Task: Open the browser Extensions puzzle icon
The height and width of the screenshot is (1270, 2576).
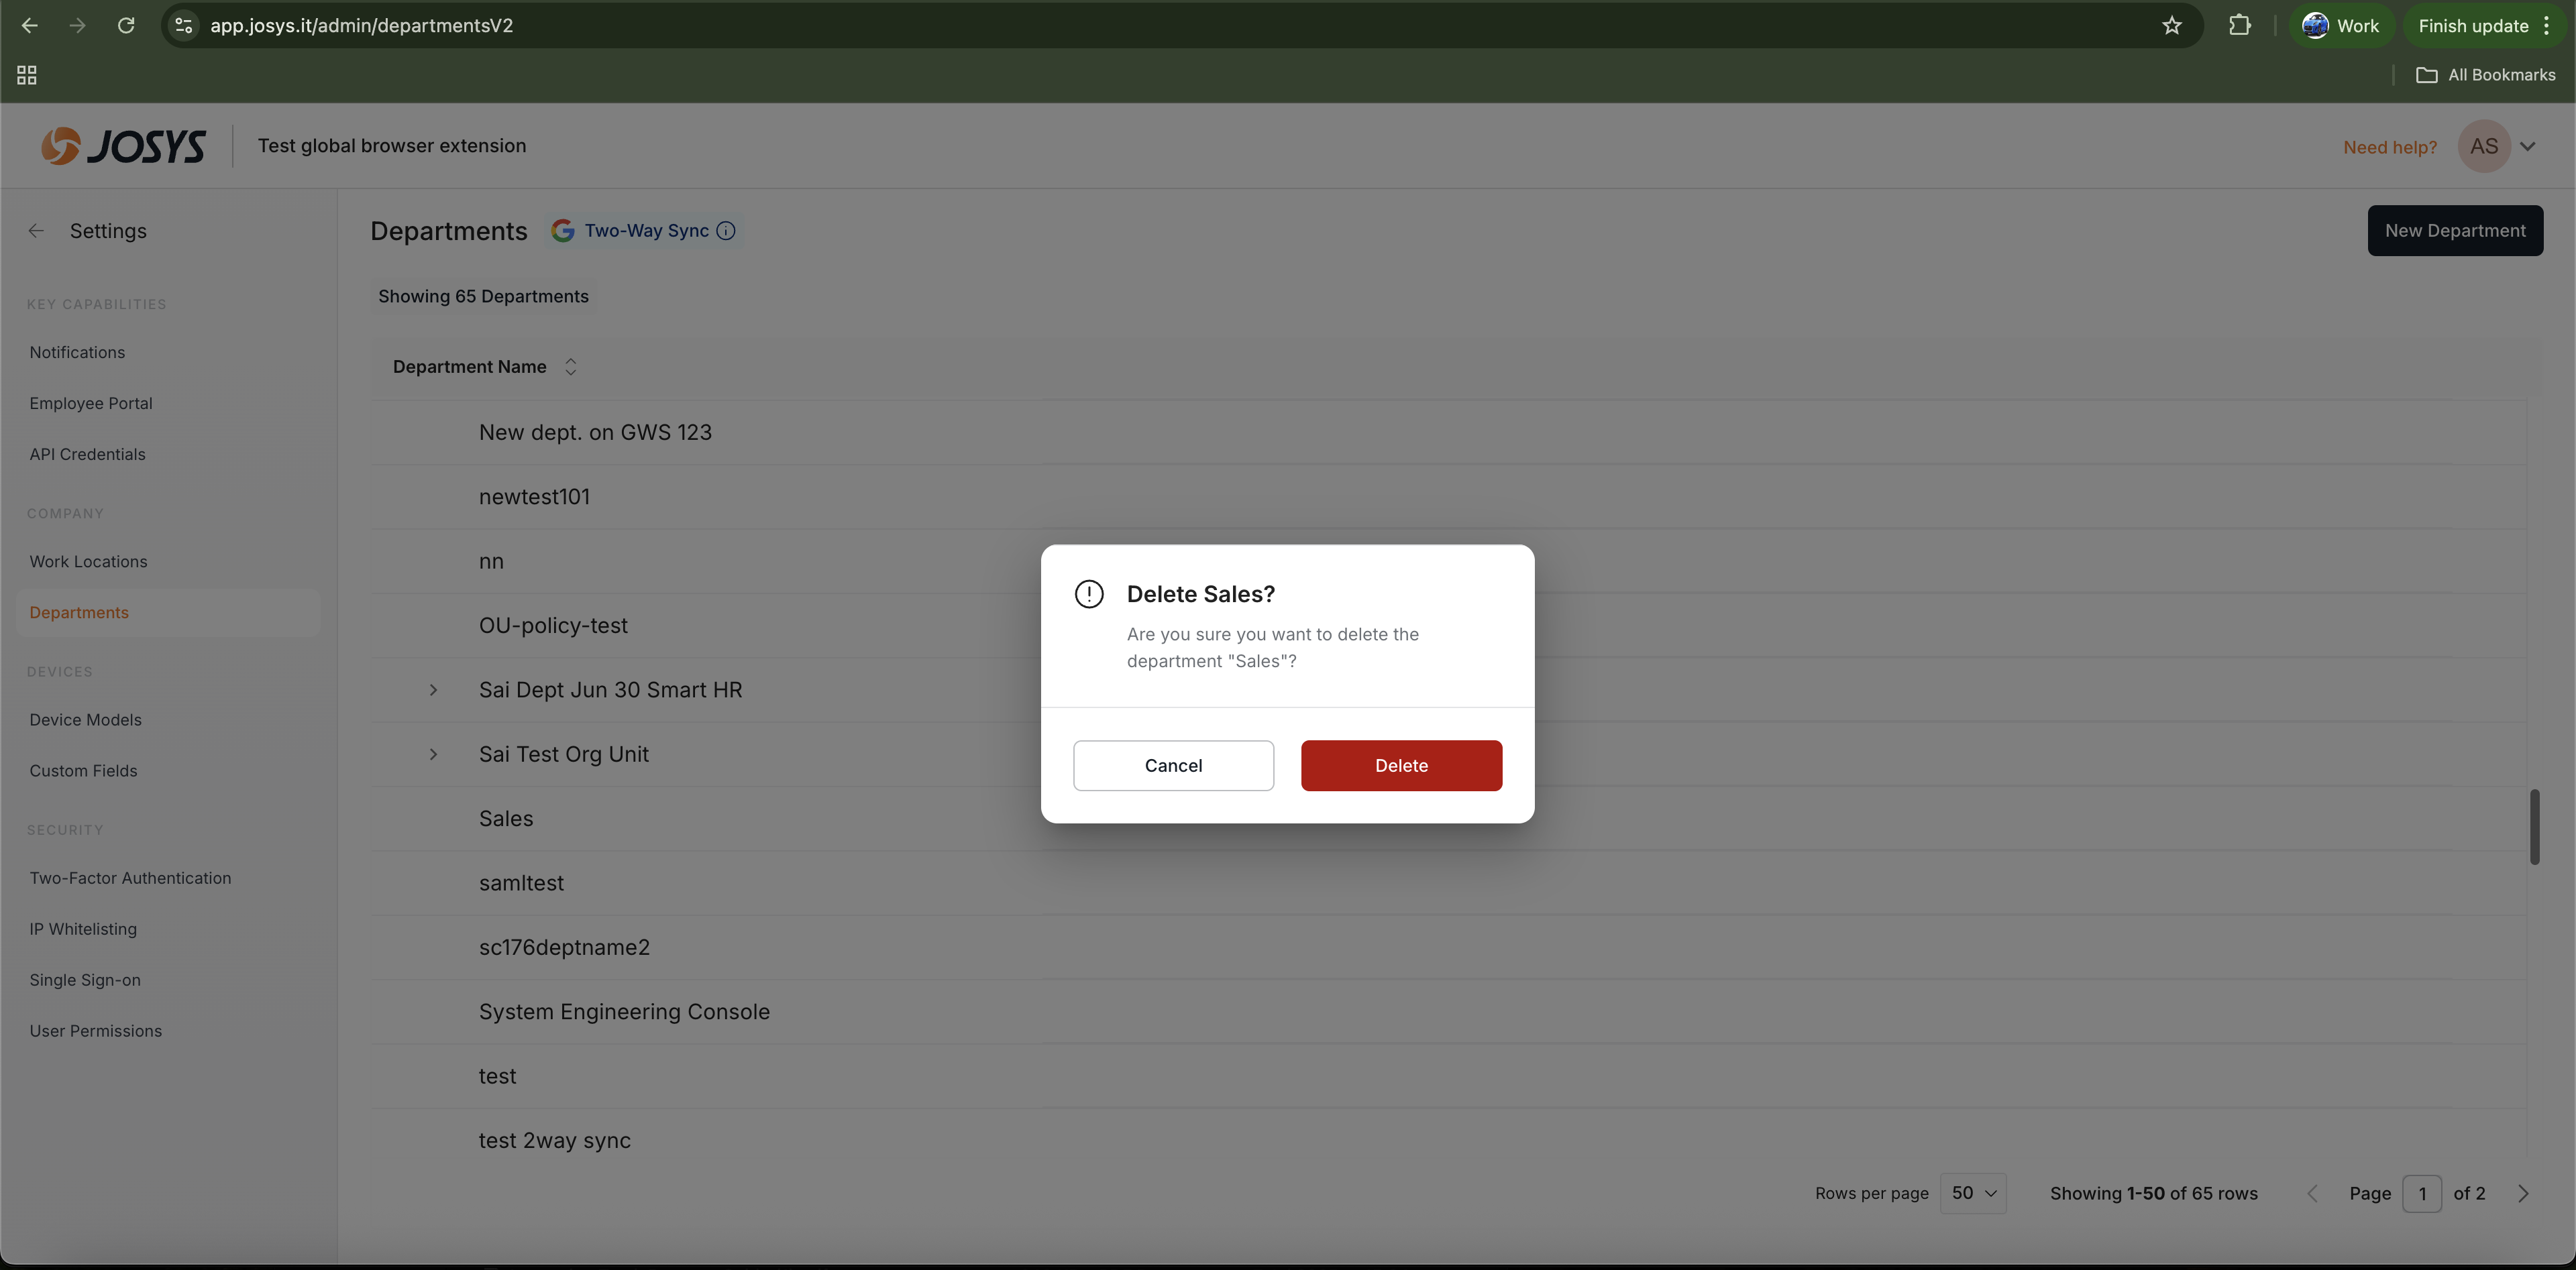Action: (2239, 26)
